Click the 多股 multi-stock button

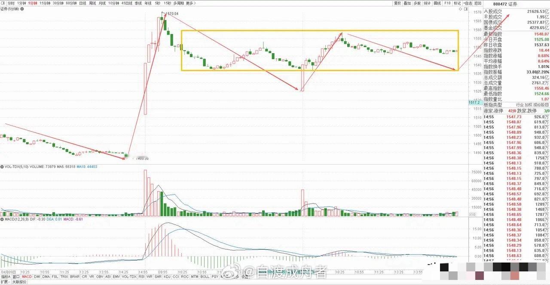tap(417, 3)
